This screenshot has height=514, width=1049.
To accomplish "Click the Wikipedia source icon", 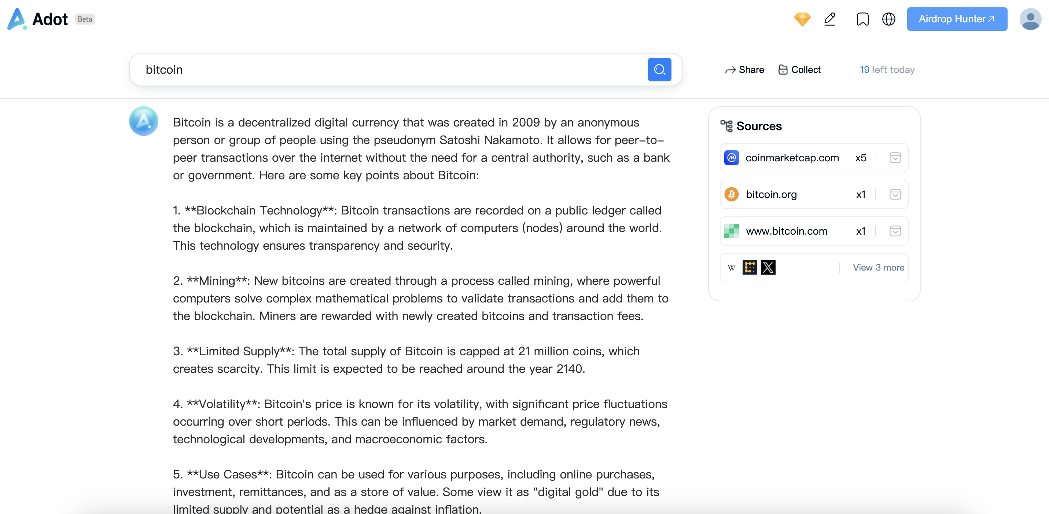I will pyautogui.click(x=732, y=268).
